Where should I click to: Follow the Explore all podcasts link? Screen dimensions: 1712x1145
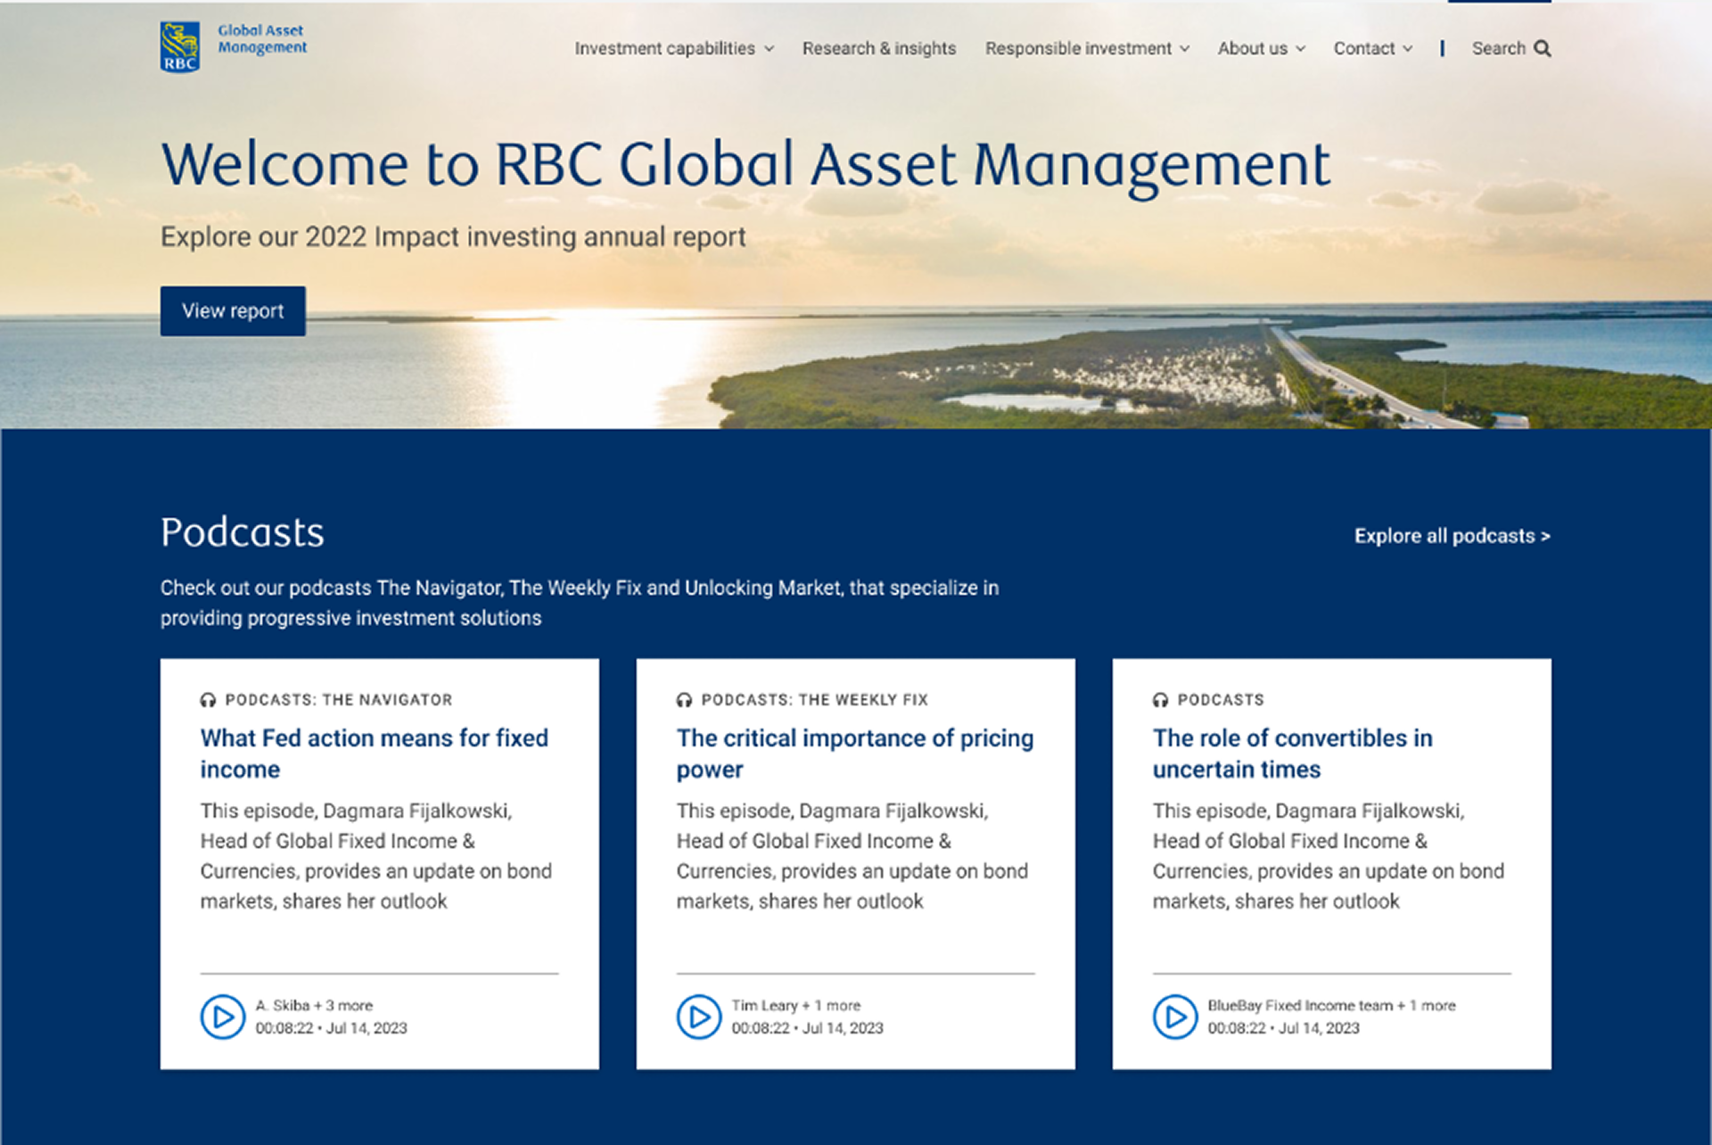tap(1452, 536)
